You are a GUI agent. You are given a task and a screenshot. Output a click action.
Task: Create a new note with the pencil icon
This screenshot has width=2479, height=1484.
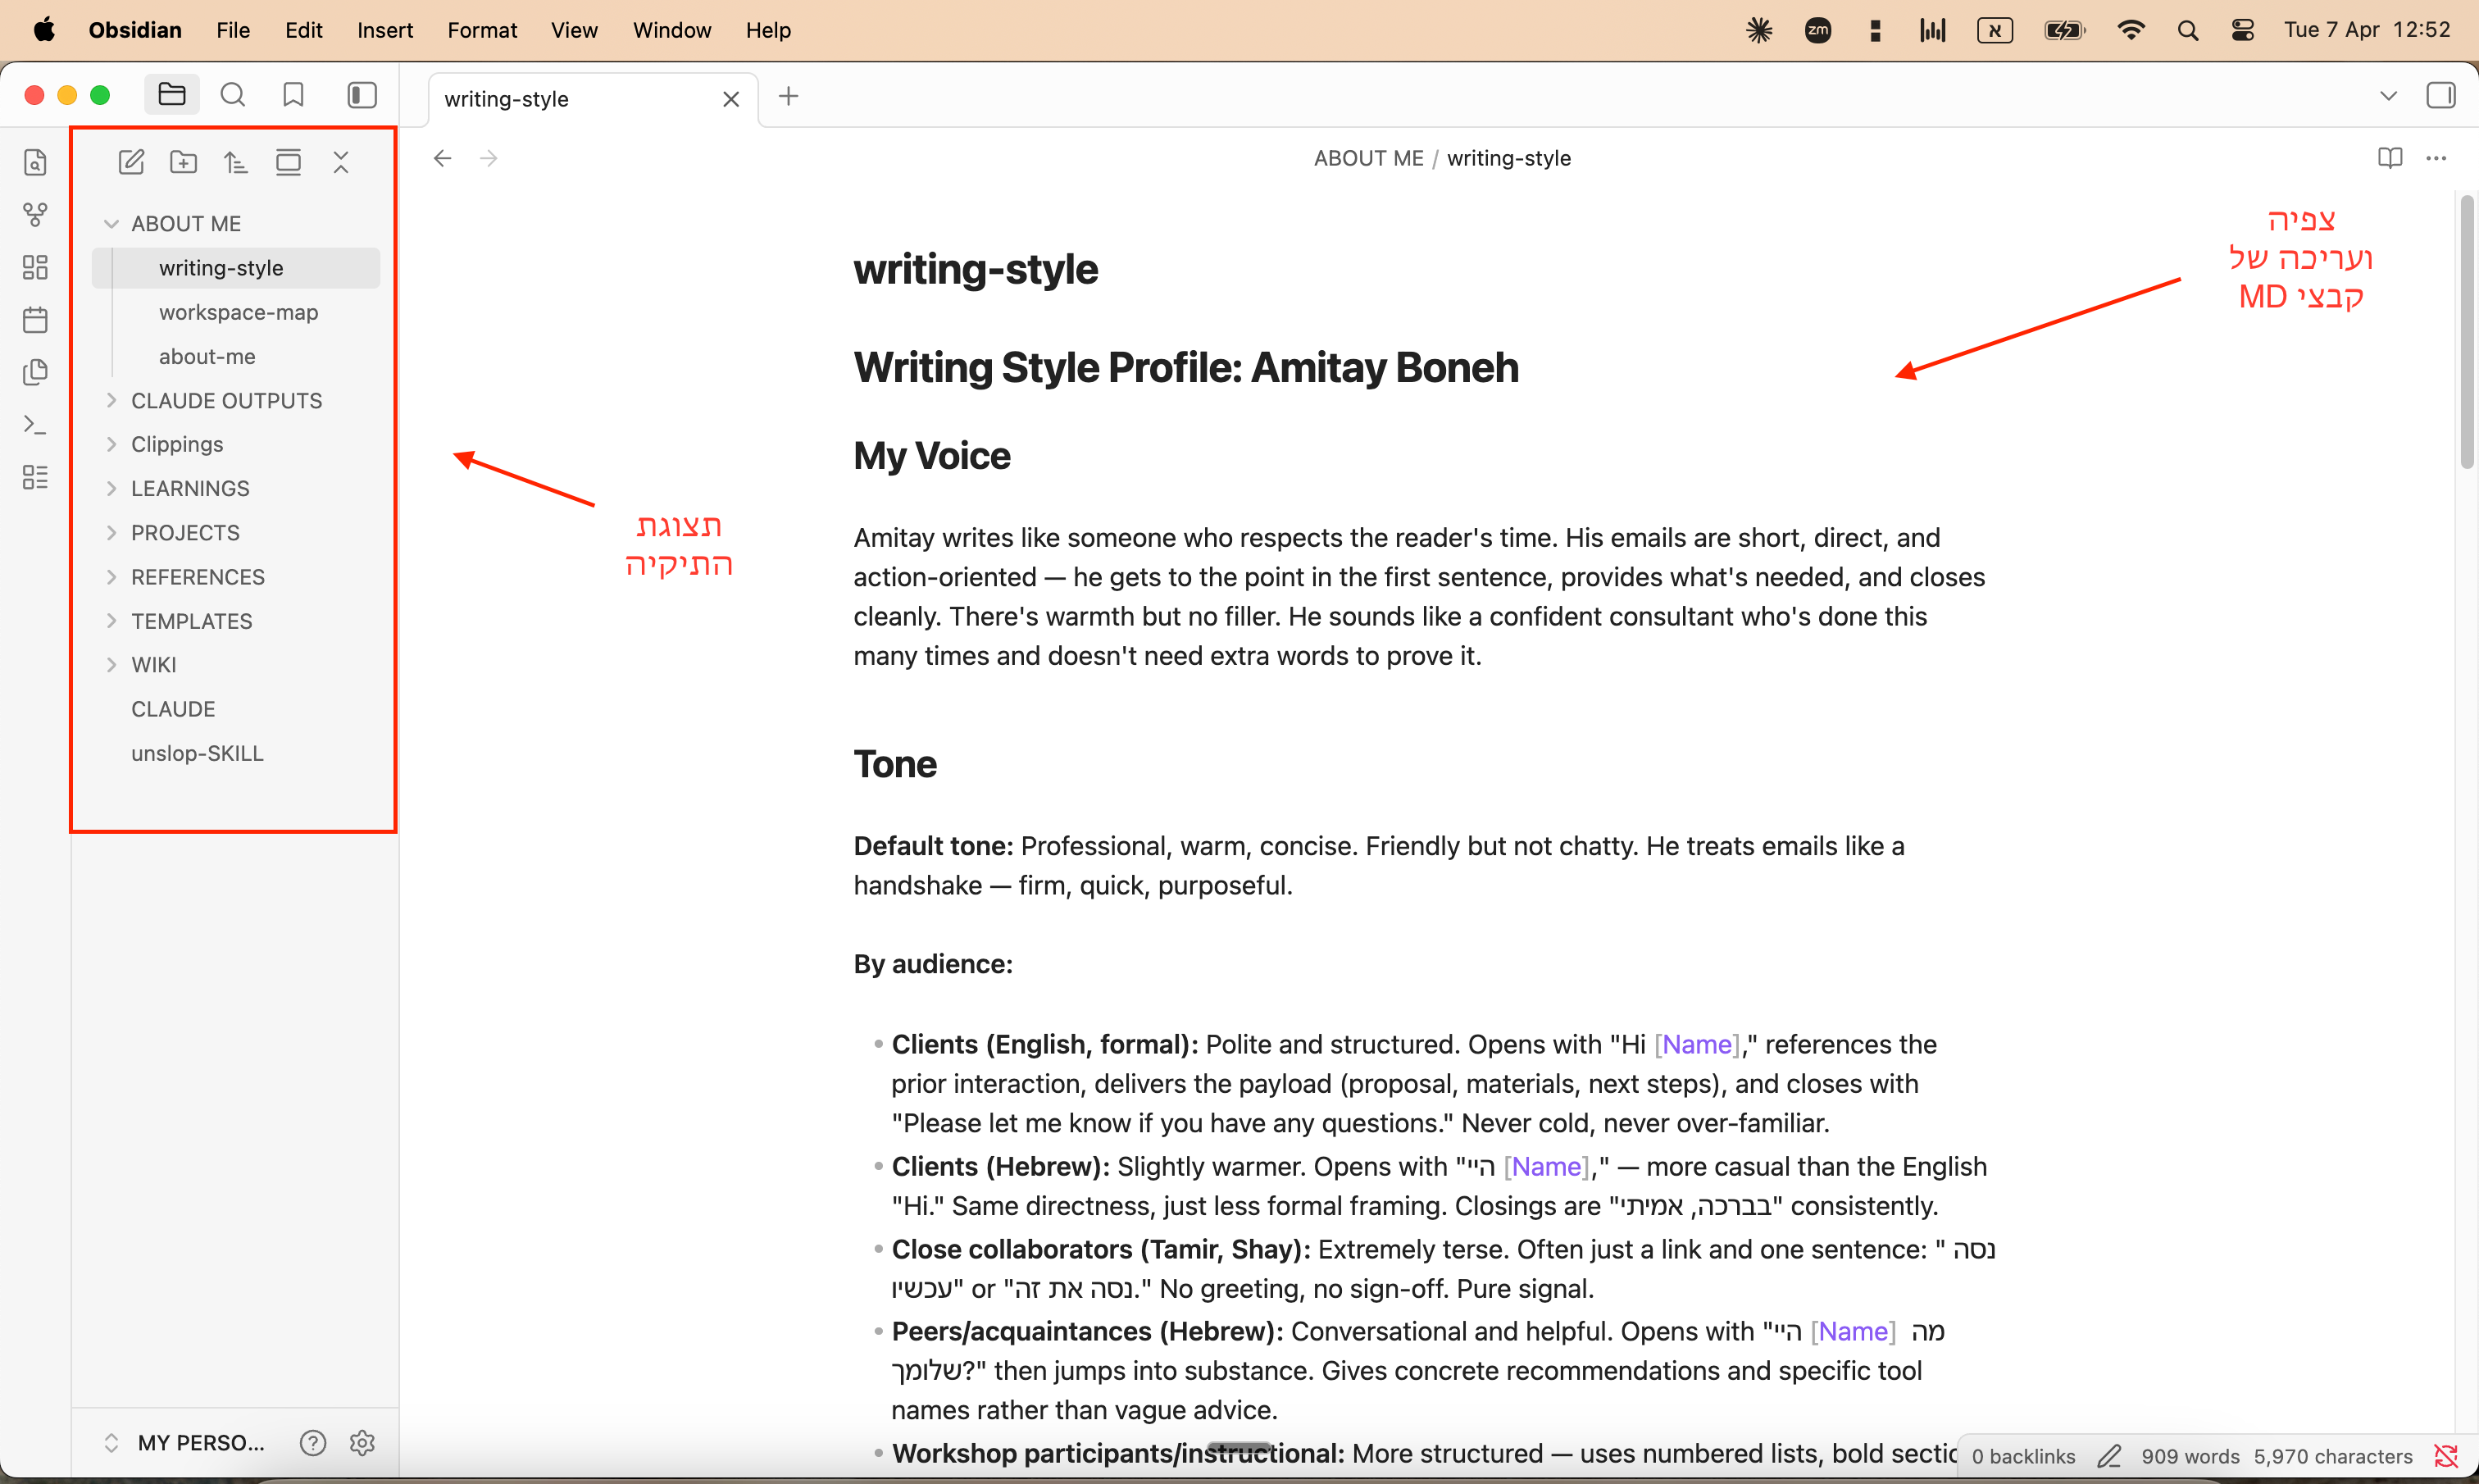[131, 162]
